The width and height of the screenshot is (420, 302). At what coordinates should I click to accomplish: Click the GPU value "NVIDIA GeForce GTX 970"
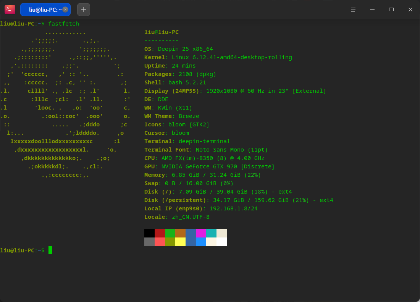tap(199, 166)
